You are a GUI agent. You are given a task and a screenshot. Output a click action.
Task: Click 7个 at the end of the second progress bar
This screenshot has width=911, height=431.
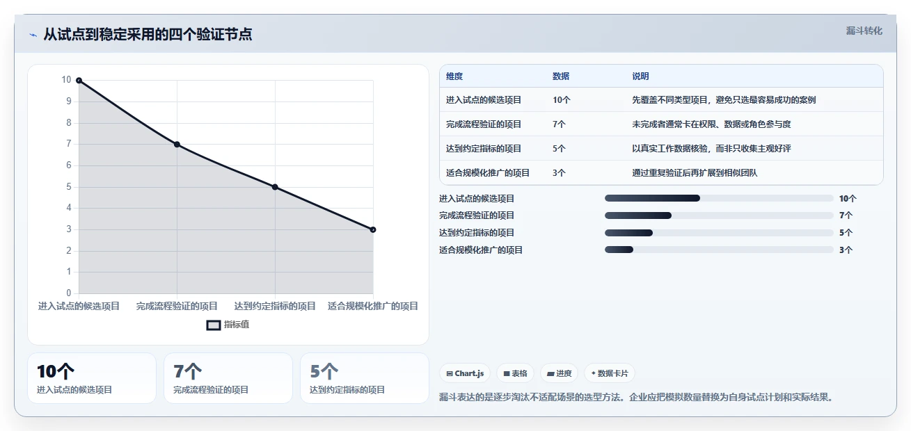(846, 215)
